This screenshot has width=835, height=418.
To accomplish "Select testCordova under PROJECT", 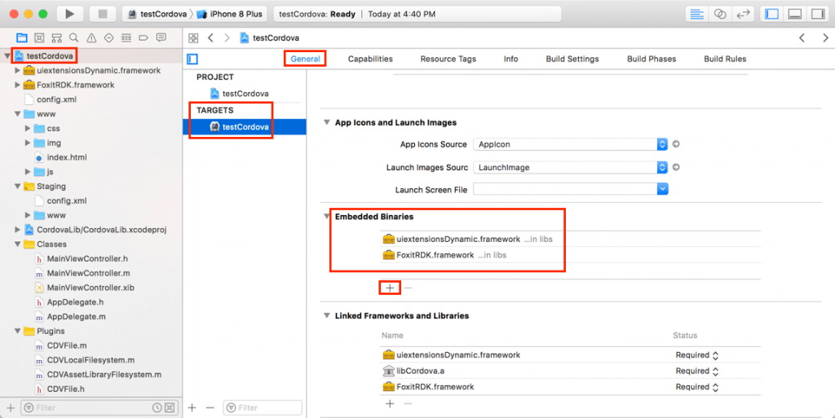I will pos(245,94).
